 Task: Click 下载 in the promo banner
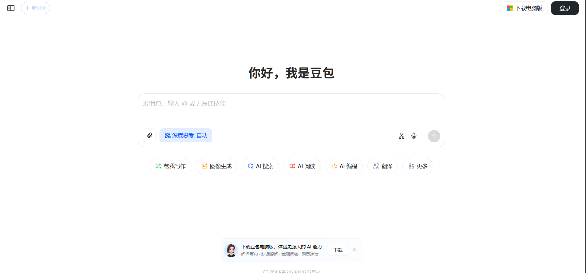[x=338, y=250]
